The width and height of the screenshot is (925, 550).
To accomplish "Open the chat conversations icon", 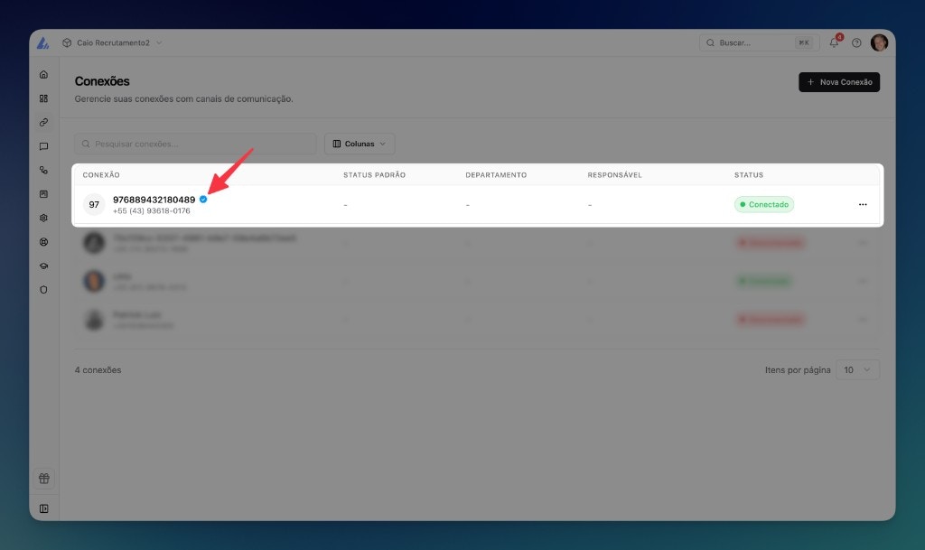I will point(43,146).
